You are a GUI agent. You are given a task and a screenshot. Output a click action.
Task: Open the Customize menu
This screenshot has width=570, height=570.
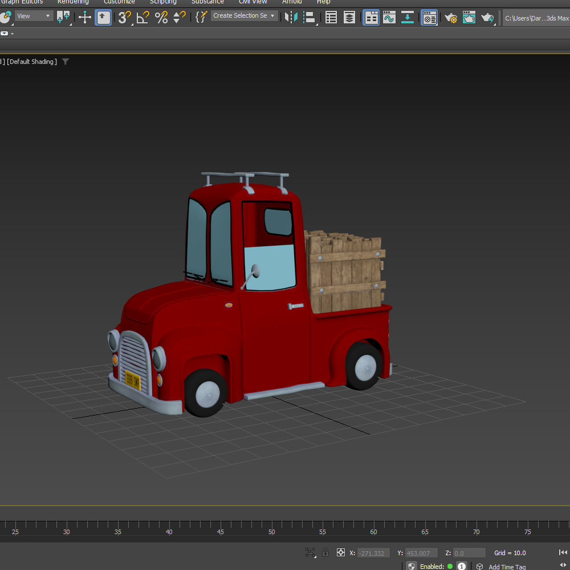[x=119, y=2]
